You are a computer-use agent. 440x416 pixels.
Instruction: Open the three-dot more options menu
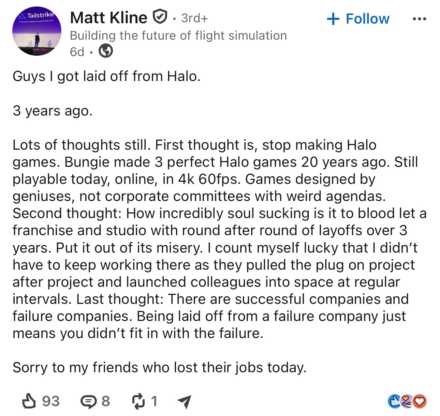tap(419, 19)
